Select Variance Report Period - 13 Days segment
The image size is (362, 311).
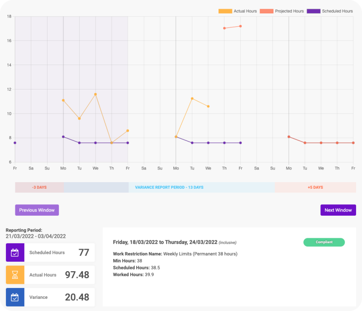(169, 187)
